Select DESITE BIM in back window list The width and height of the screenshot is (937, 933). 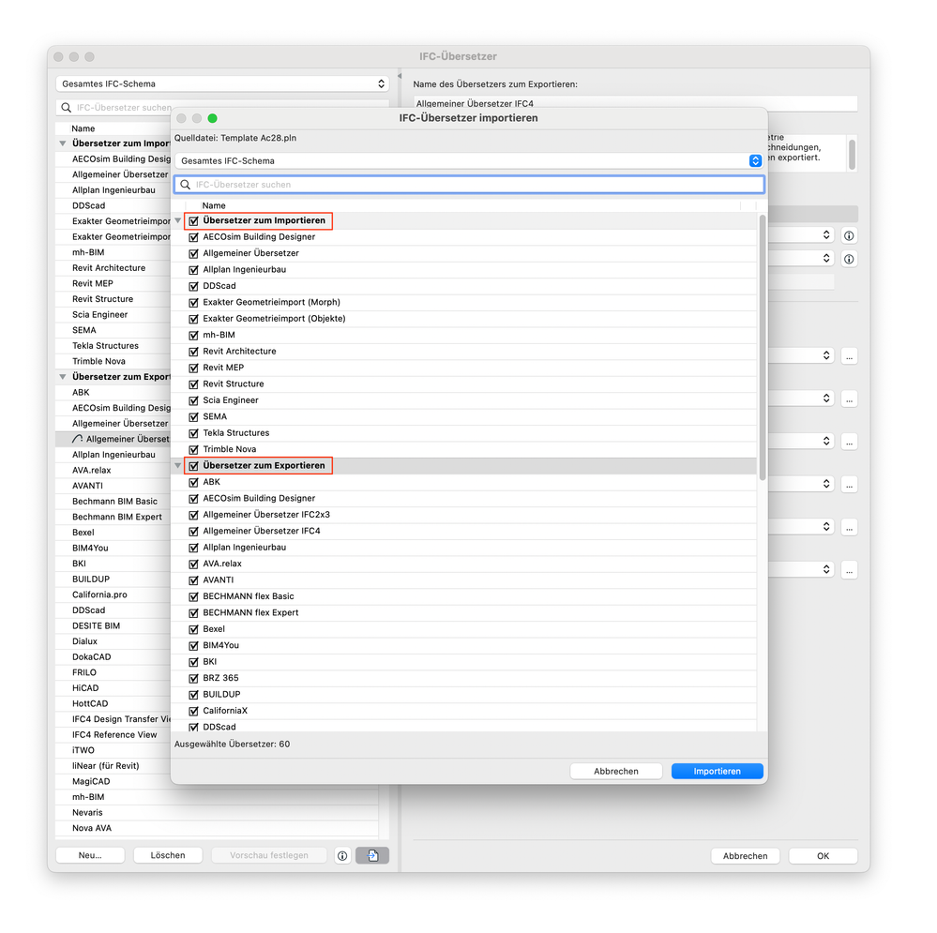[113, 626]
